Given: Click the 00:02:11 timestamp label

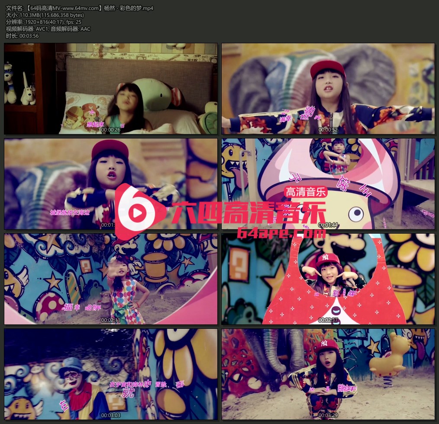Looking at the screenshot, I should click(110, 320).
